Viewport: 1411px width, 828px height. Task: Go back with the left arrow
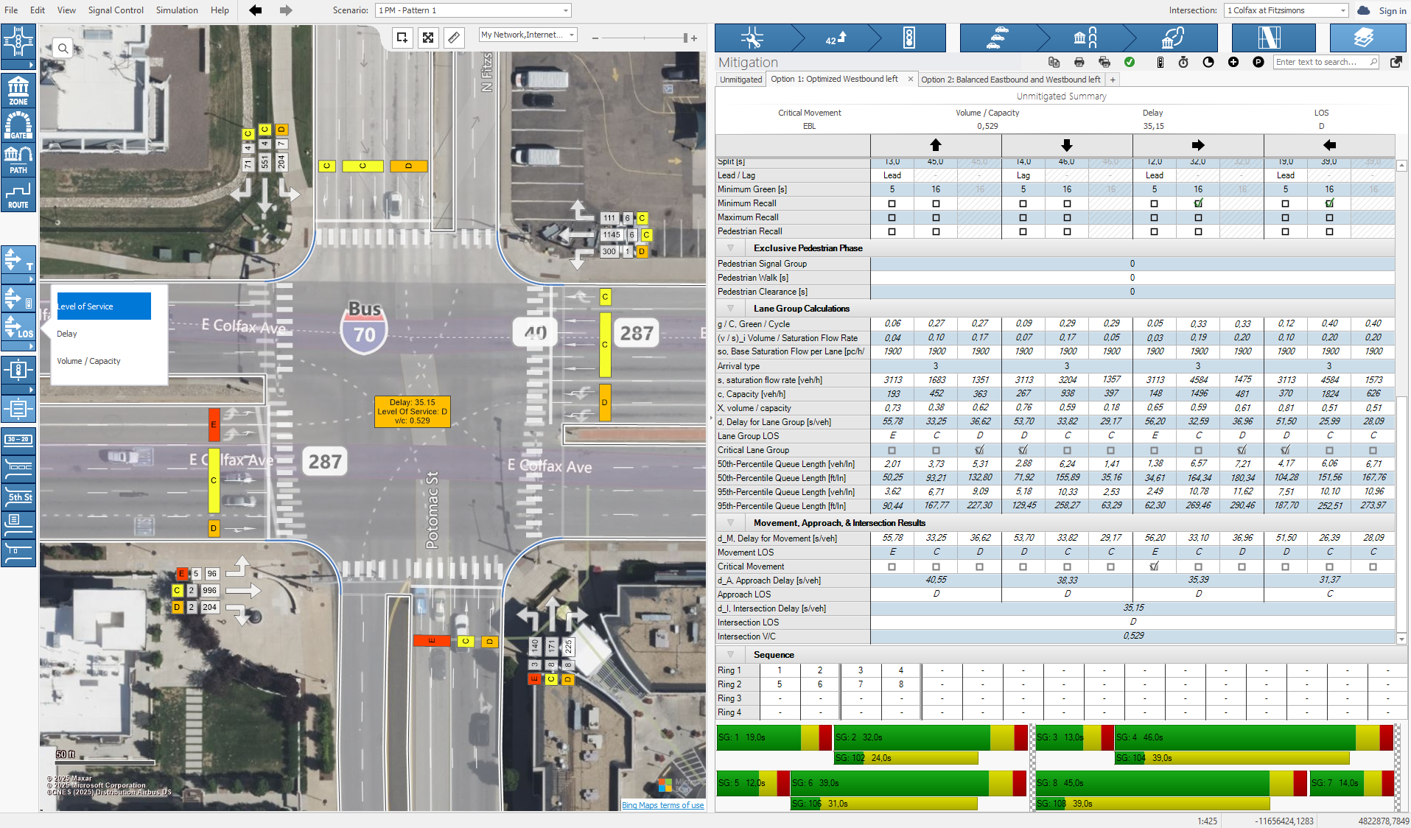(x=256, y=10)
